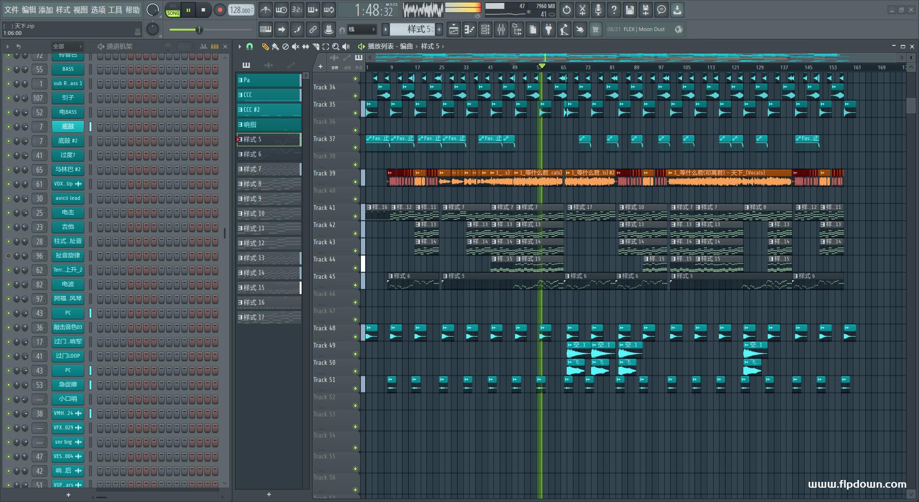Image resolution: width=919 pixels, height=502 pixels.
Task: Open the channel rack view button
Action: click(485, 29)
